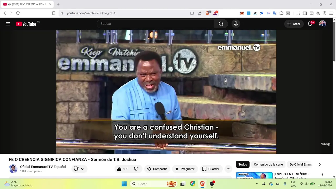This screenshot has width=336, height=189.
Task: Open more actions ellipsis below video
Action: point(228,169)
